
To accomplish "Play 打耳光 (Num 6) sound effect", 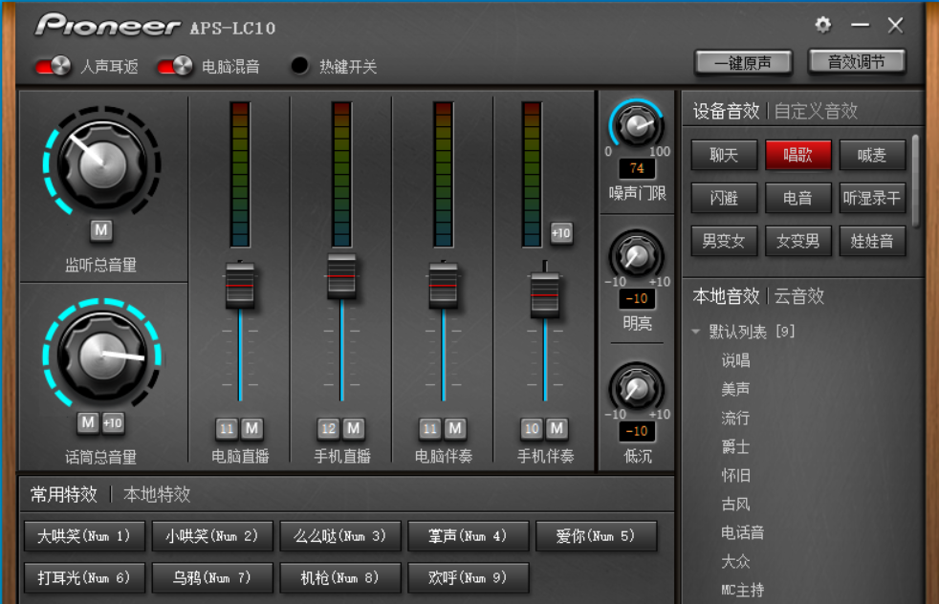I will tap(84, 577).
